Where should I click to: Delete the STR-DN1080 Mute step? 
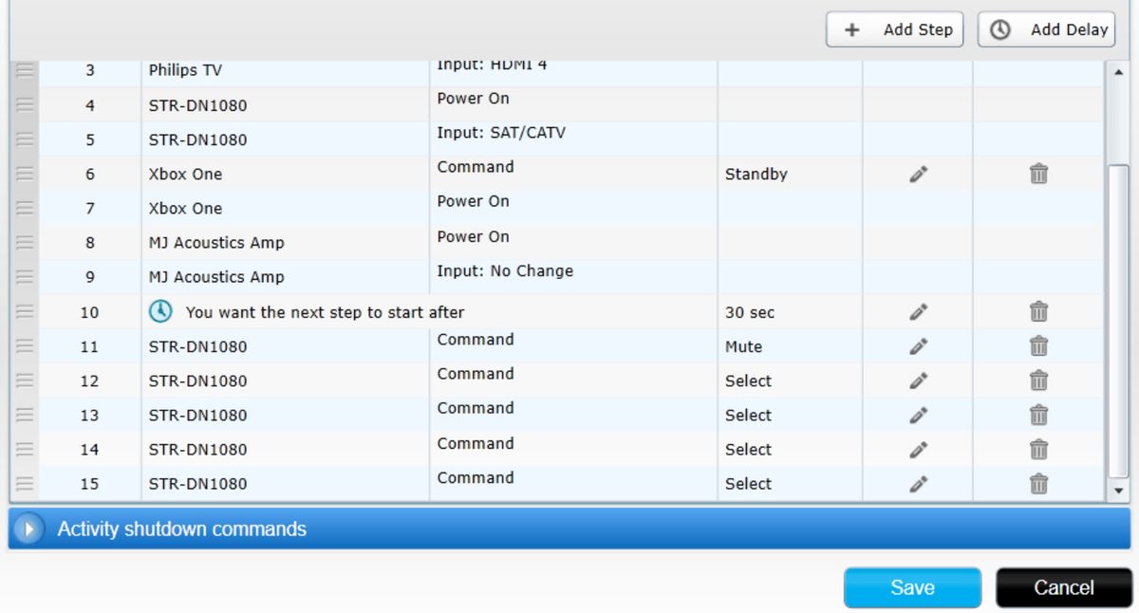(1038, 346)
